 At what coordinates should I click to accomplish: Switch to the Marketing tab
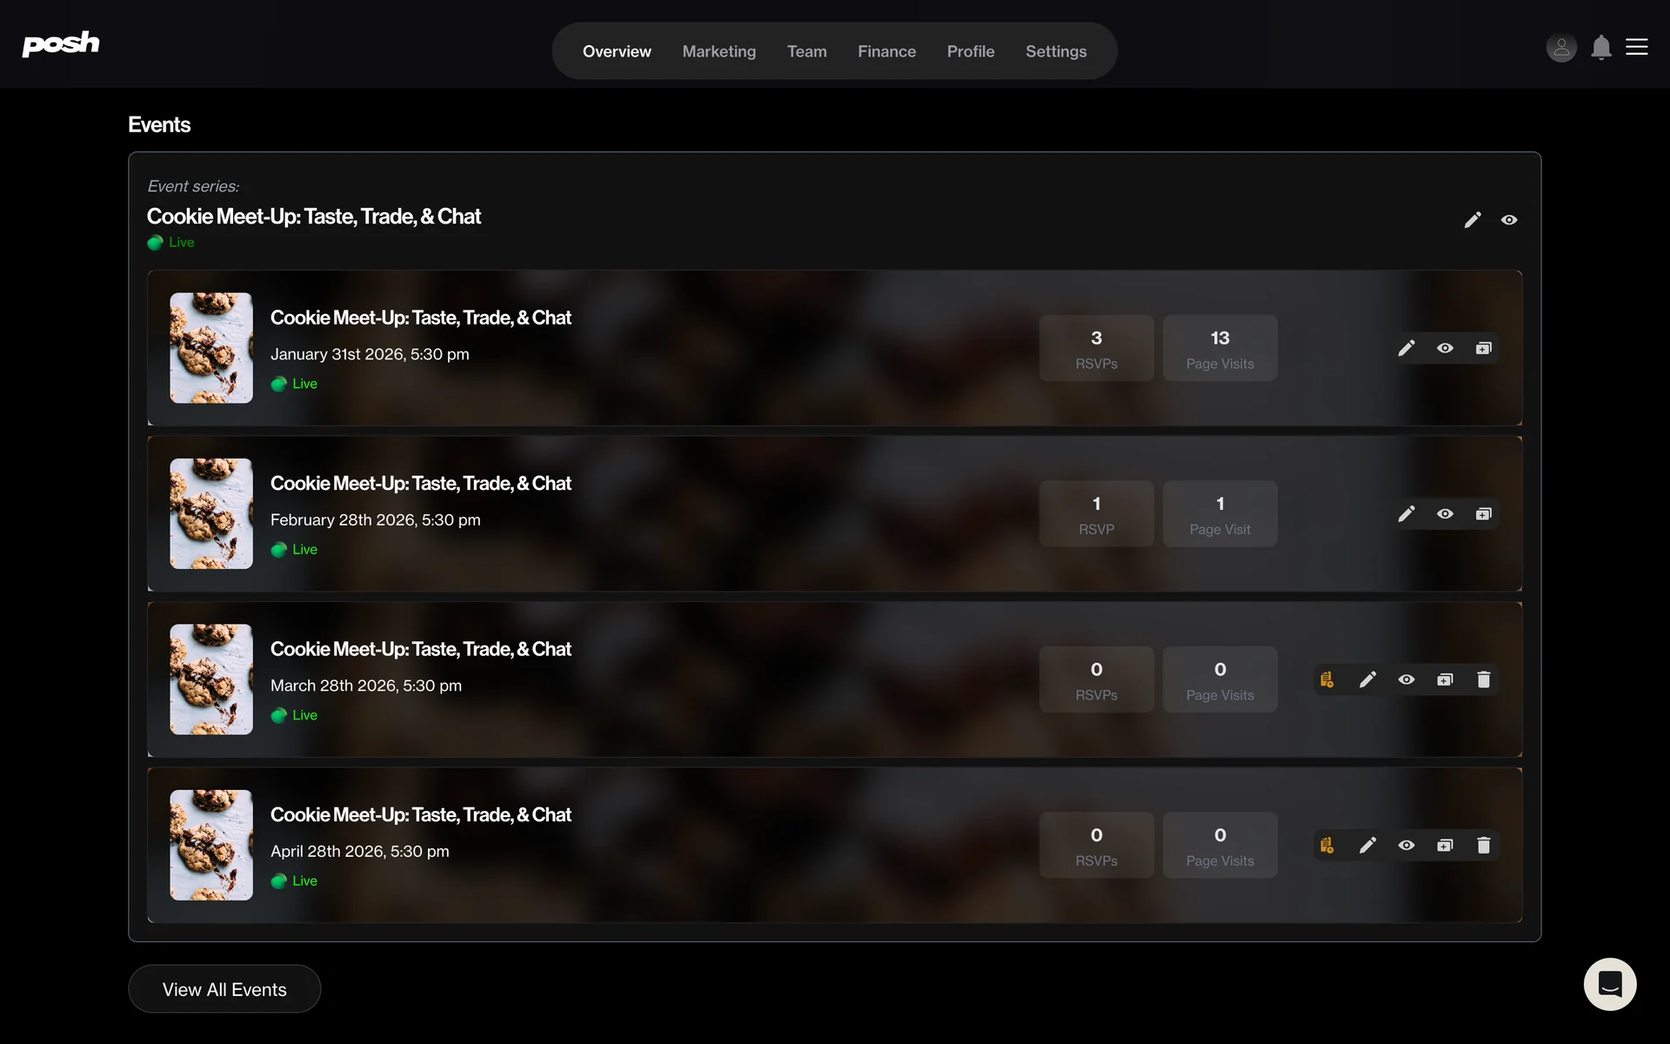tap(718, 51)
